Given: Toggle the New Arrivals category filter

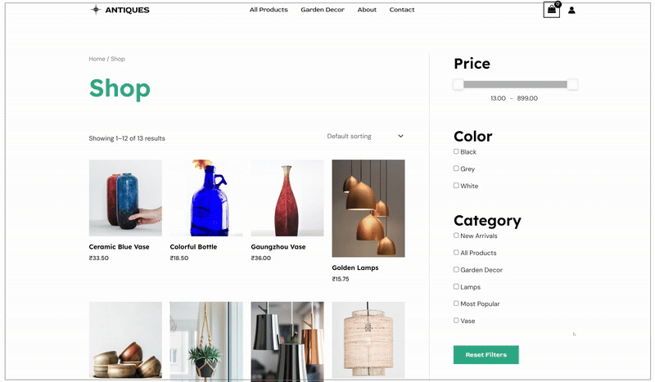Looking at the screenshot, I should click(456, 236).
